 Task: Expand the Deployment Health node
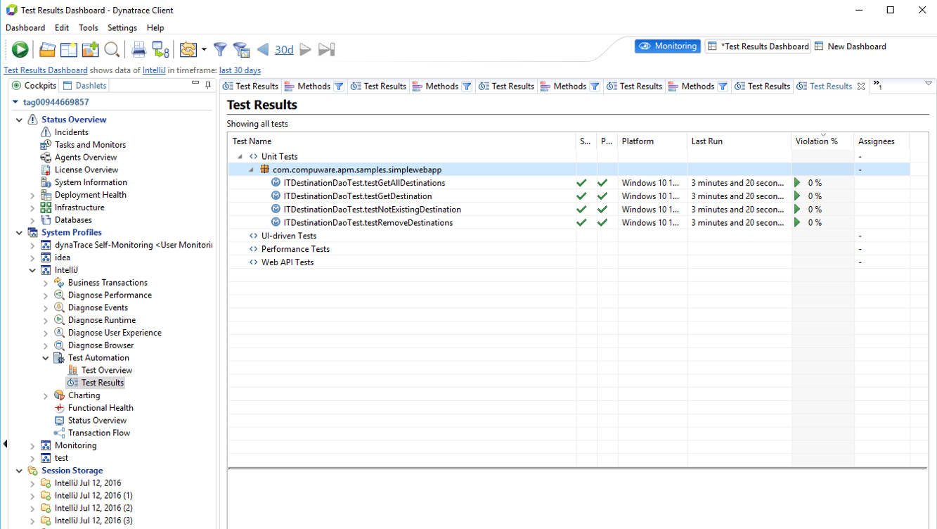click(x=32, y=196)
